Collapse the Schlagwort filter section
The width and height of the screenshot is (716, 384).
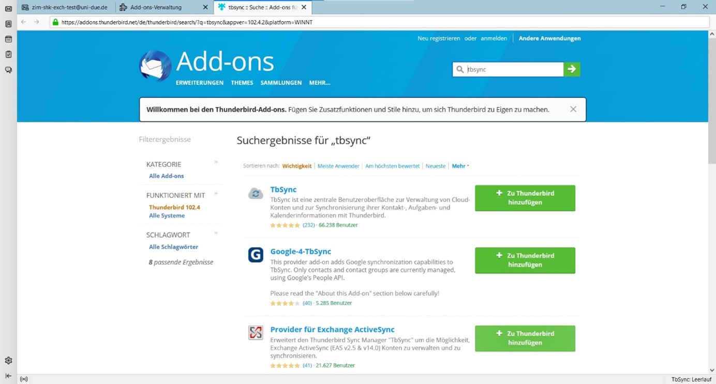point(216,233)
